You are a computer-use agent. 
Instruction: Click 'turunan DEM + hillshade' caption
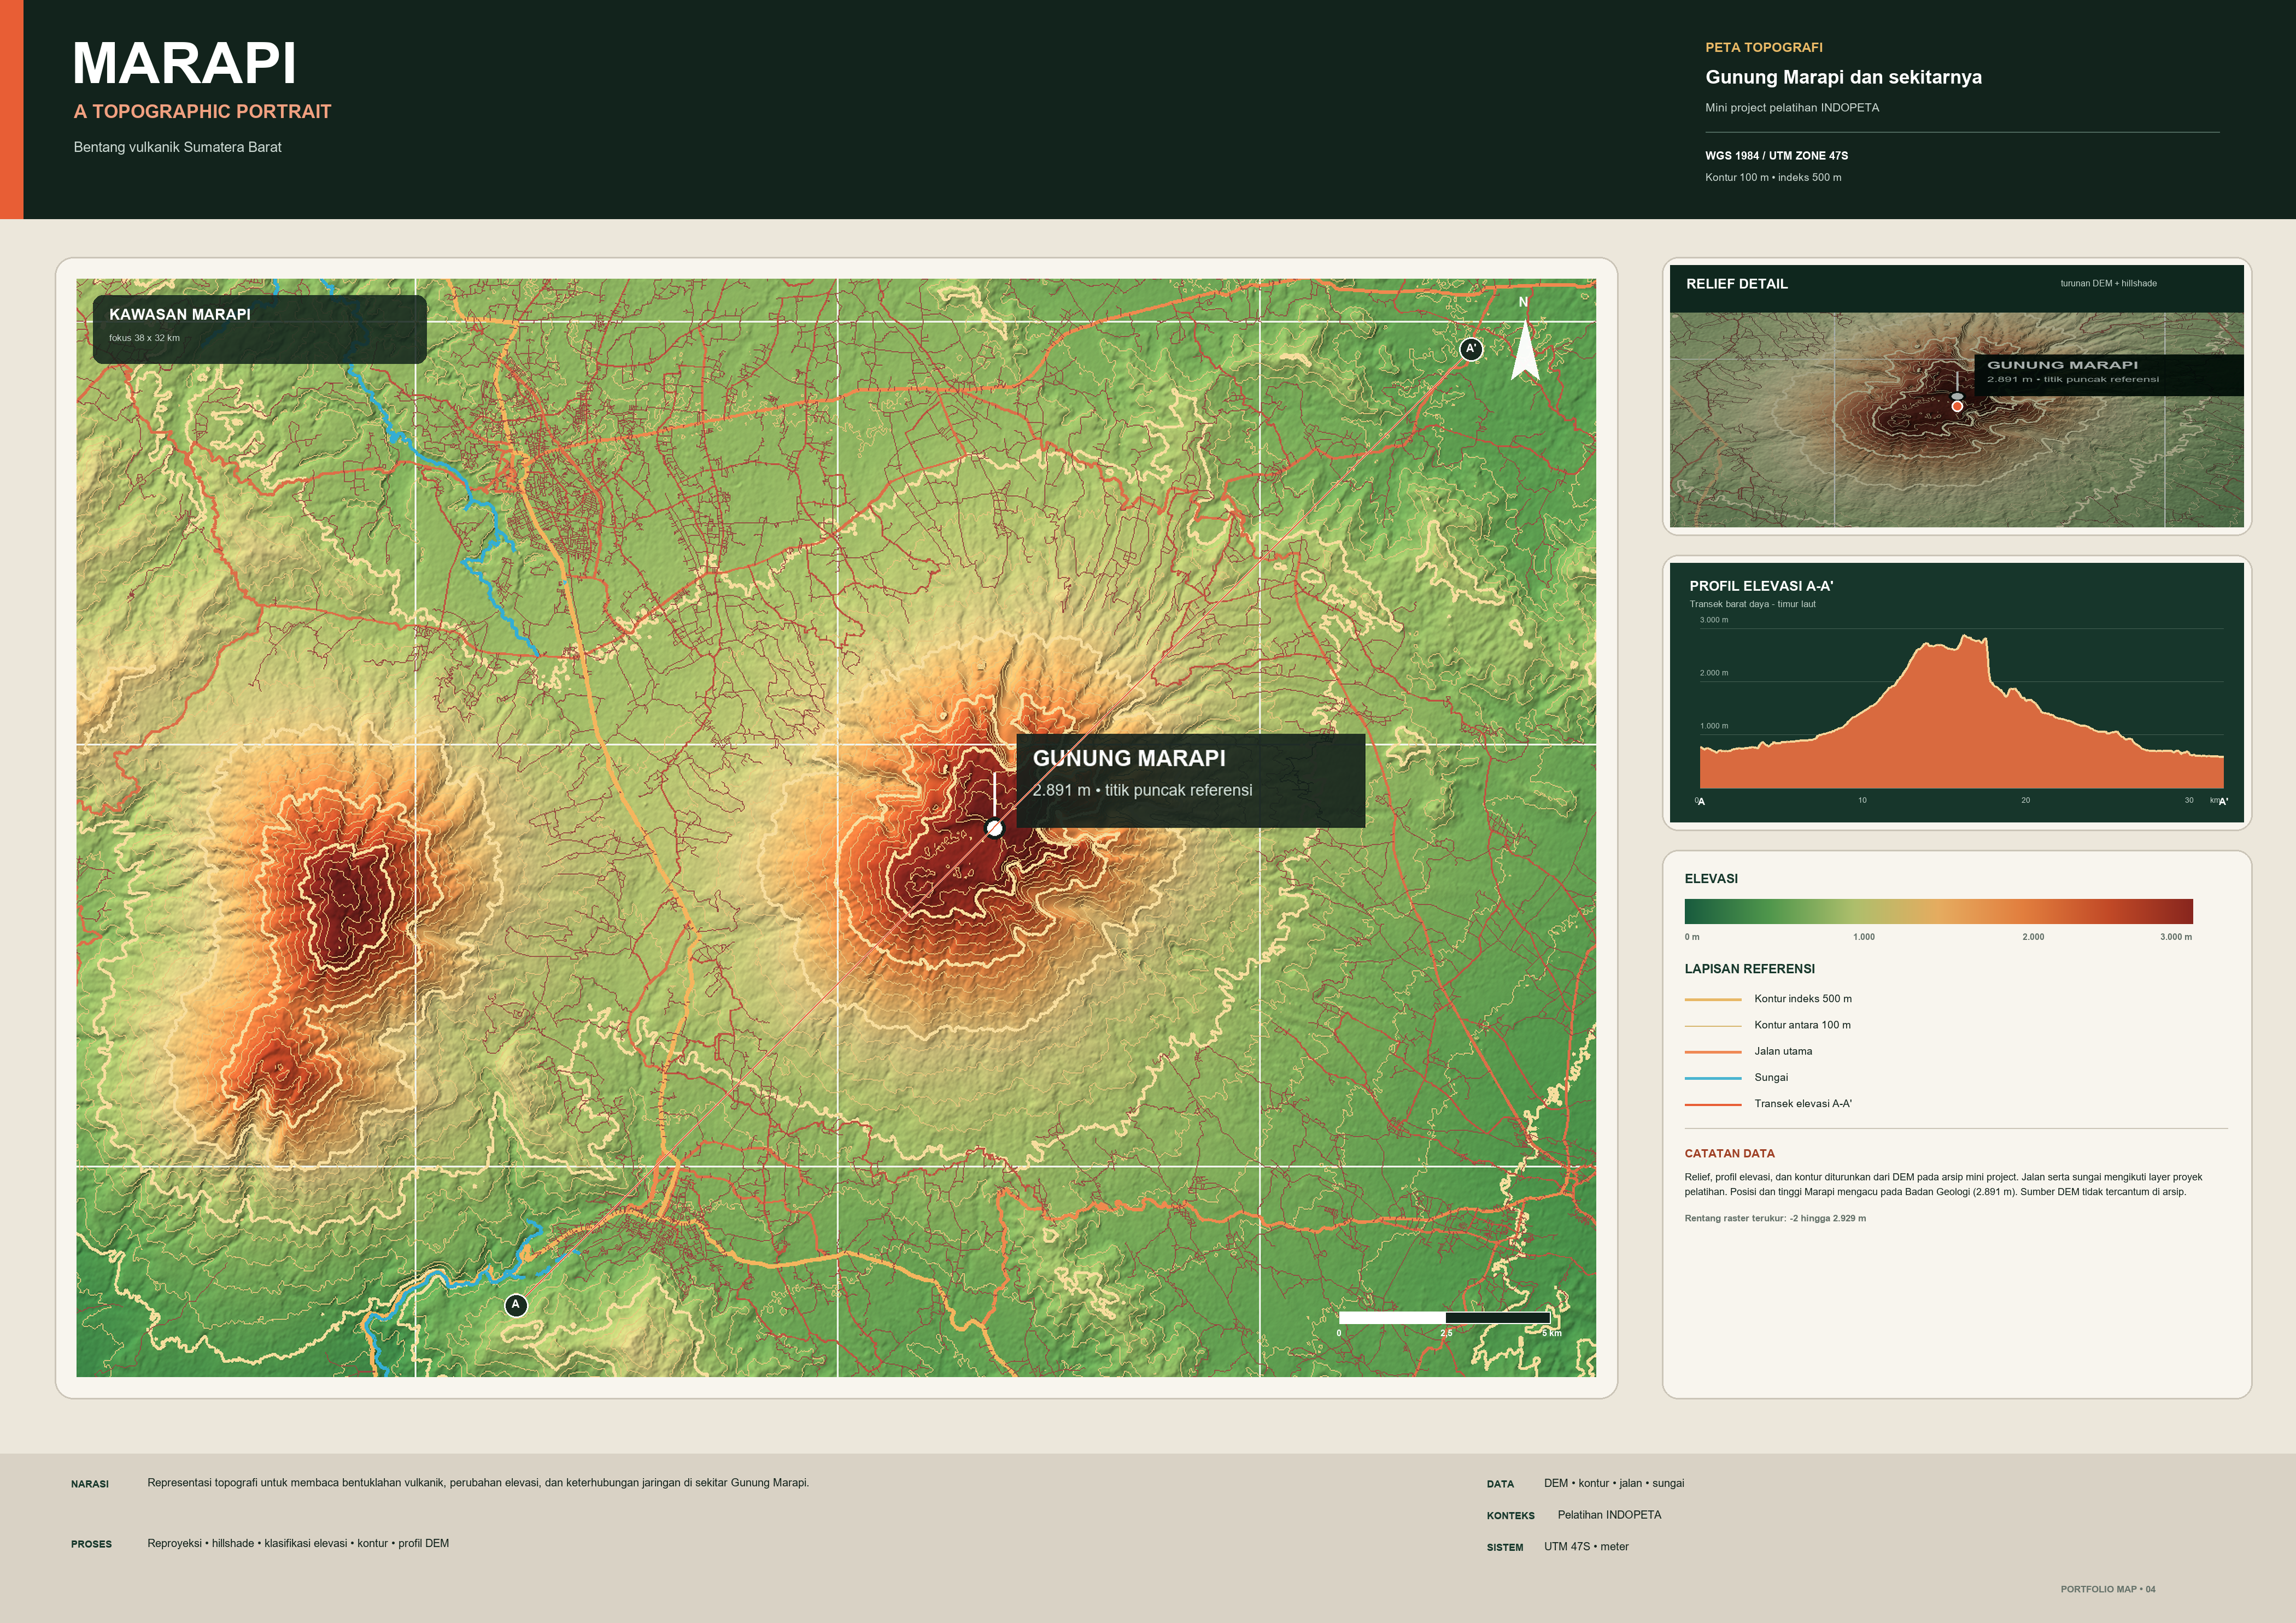[x=2108, y=284]
